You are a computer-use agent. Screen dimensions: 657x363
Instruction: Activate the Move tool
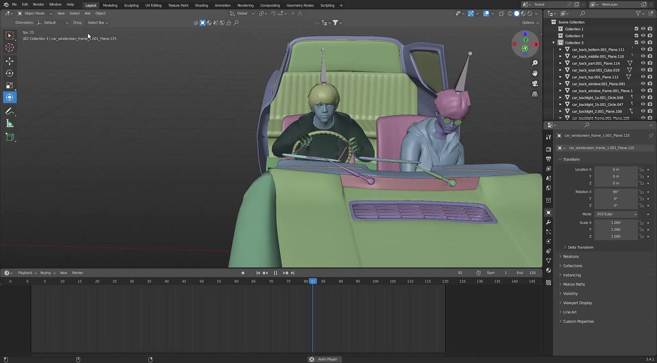(10, 61)
